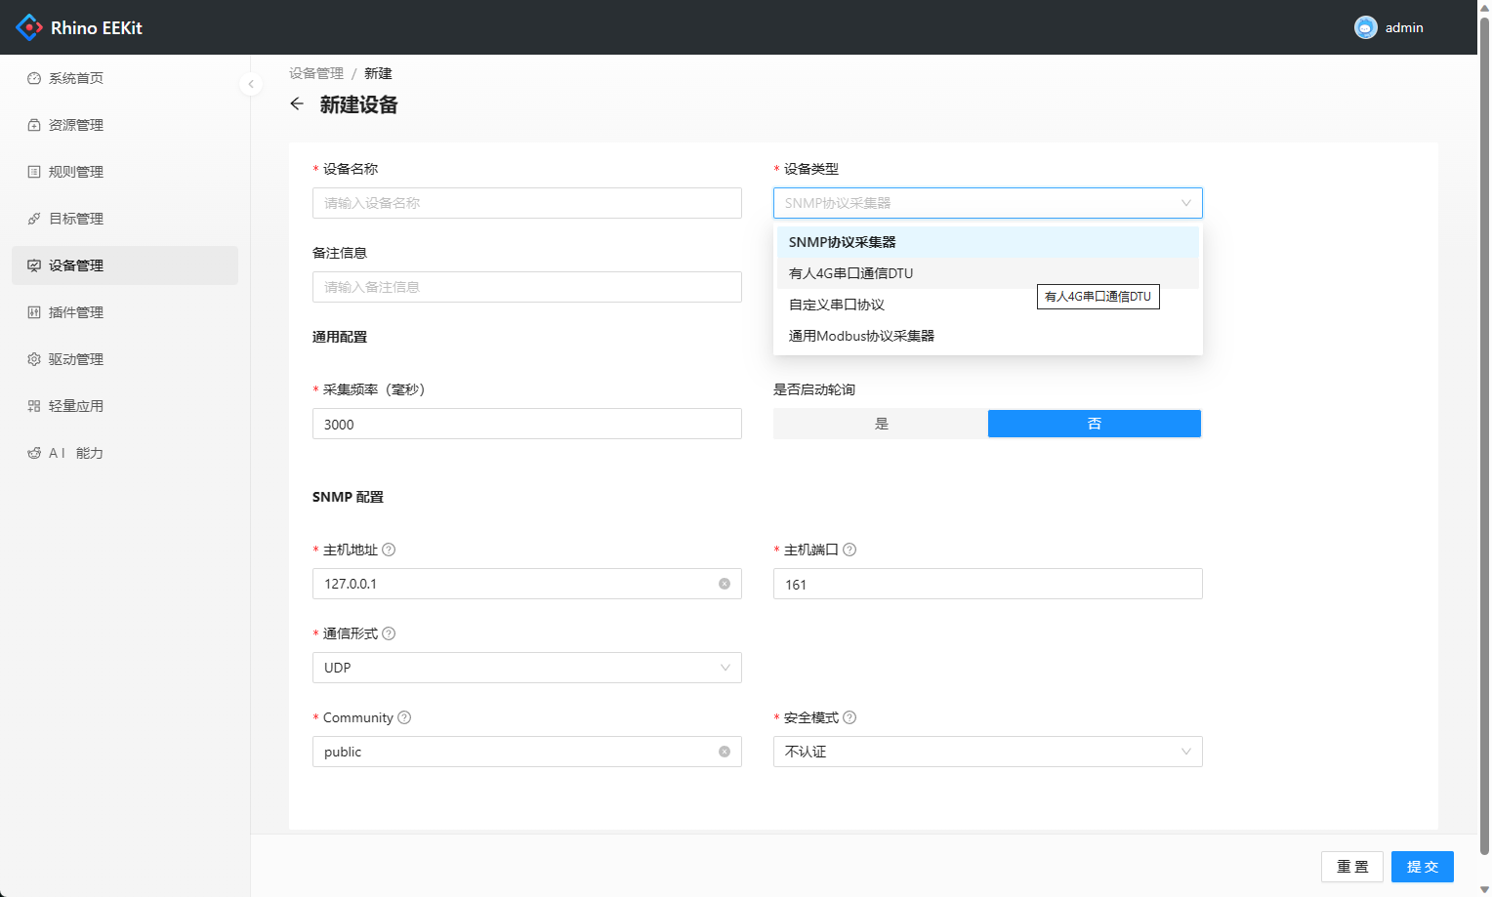Screen dimensions: 1492x897
Task: Click the Community input showing public
Action: (527, 752)
